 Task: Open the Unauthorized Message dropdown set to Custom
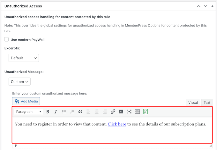(x=19, y=82)
